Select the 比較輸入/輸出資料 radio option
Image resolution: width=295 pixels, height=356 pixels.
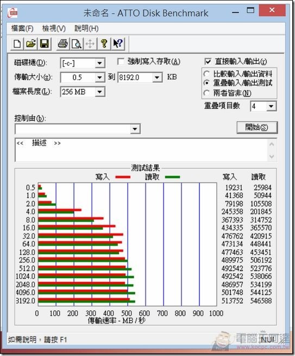(x=206, y=74)
